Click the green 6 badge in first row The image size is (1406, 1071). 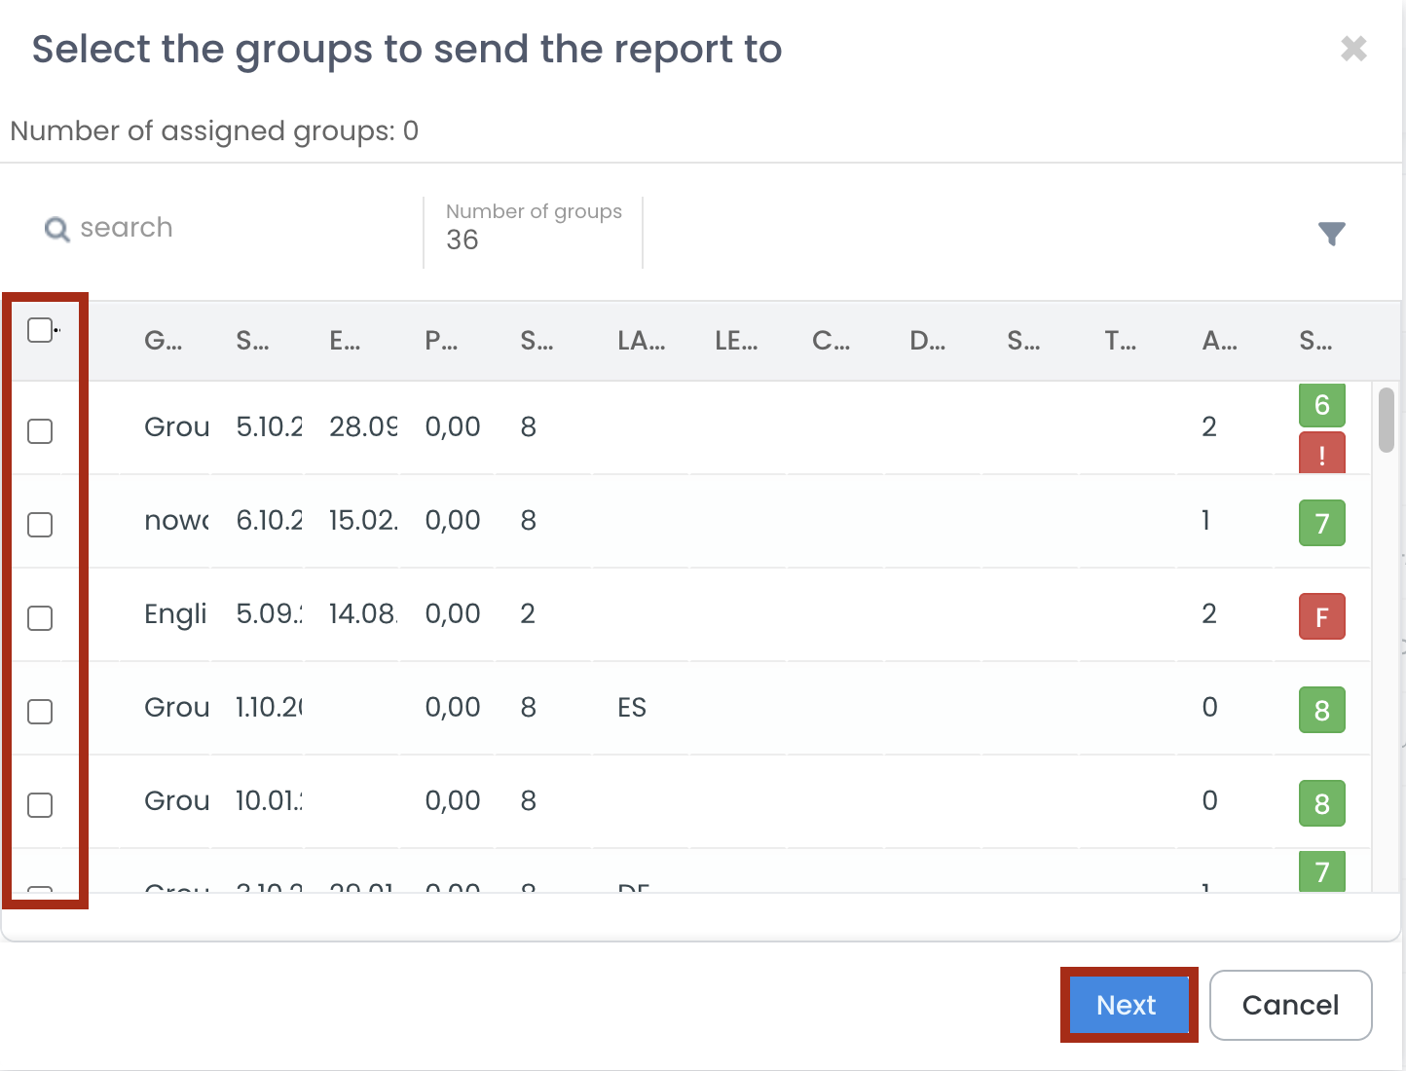(x=1321, y=405)
